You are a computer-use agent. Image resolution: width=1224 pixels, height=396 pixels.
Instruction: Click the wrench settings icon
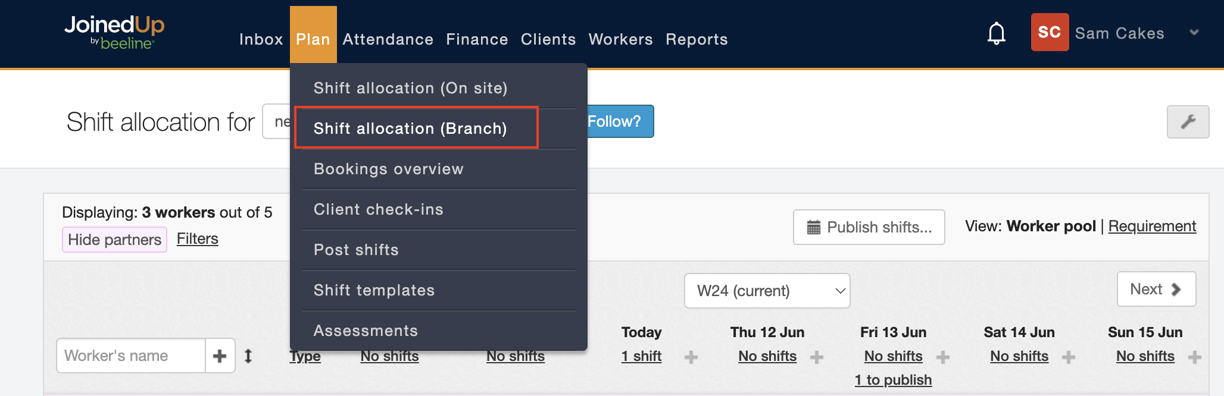[1188, 122]
